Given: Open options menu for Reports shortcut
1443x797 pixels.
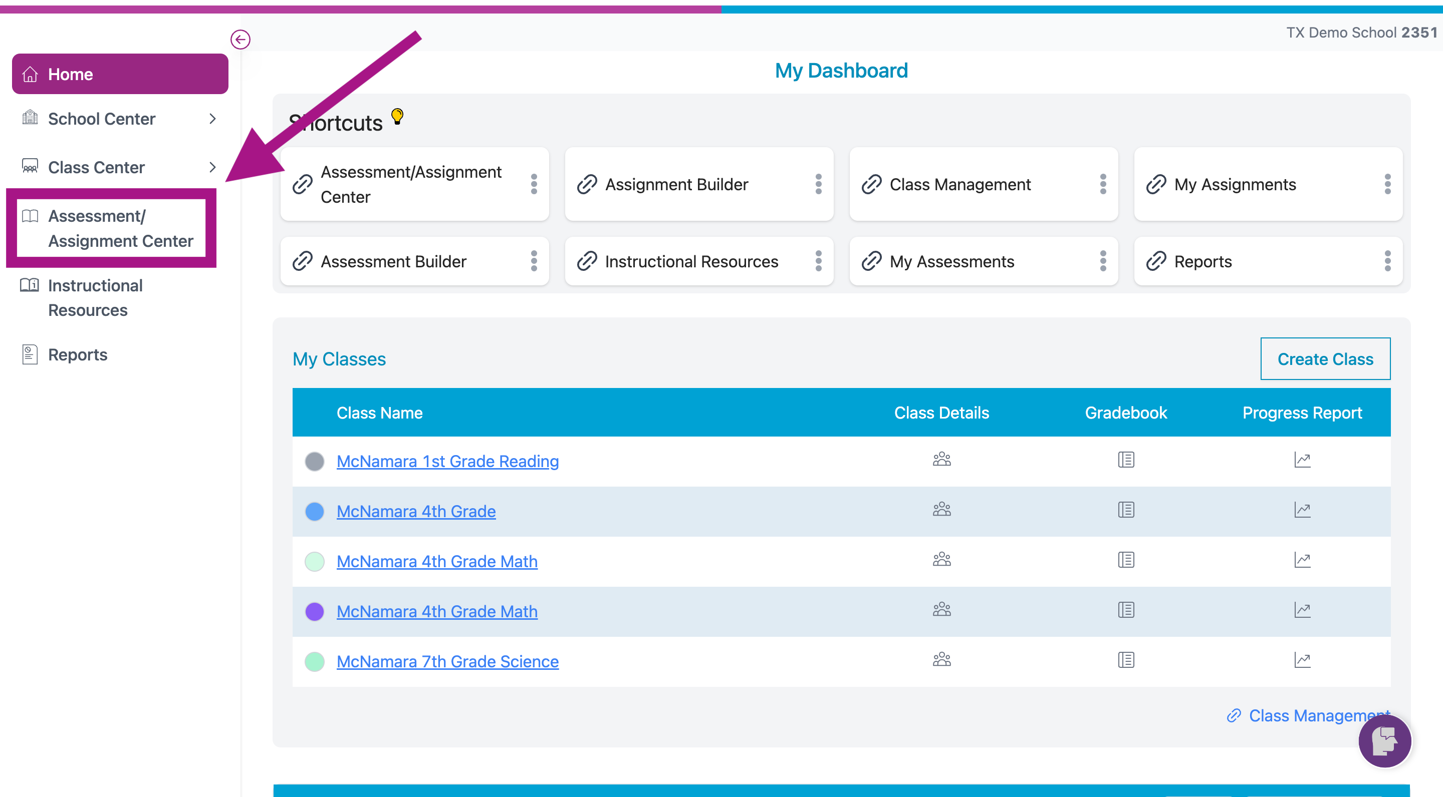Looking at the screenshot, I should [x=1387, y=261].
